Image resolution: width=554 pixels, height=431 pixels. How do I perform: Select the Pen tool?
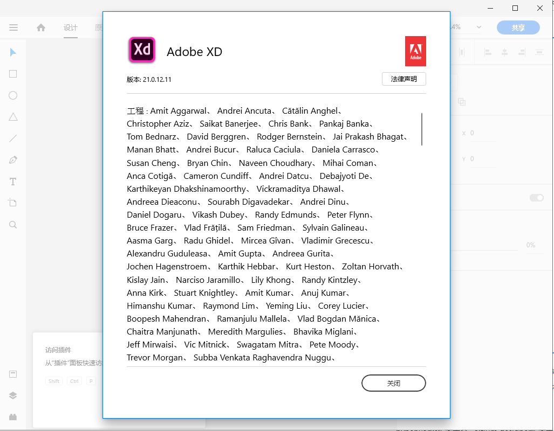click(x=13, y=160)
